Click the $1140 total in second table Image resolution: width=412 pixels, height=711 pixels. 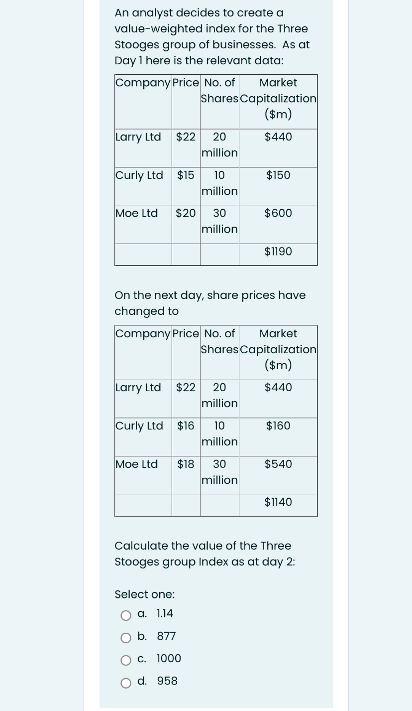[x=277, y=502]
